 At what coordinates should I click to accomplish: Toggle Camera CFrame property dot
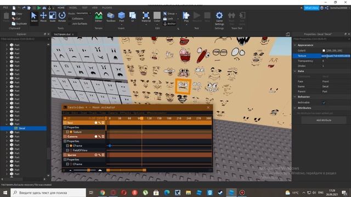(x=71, y=146)
